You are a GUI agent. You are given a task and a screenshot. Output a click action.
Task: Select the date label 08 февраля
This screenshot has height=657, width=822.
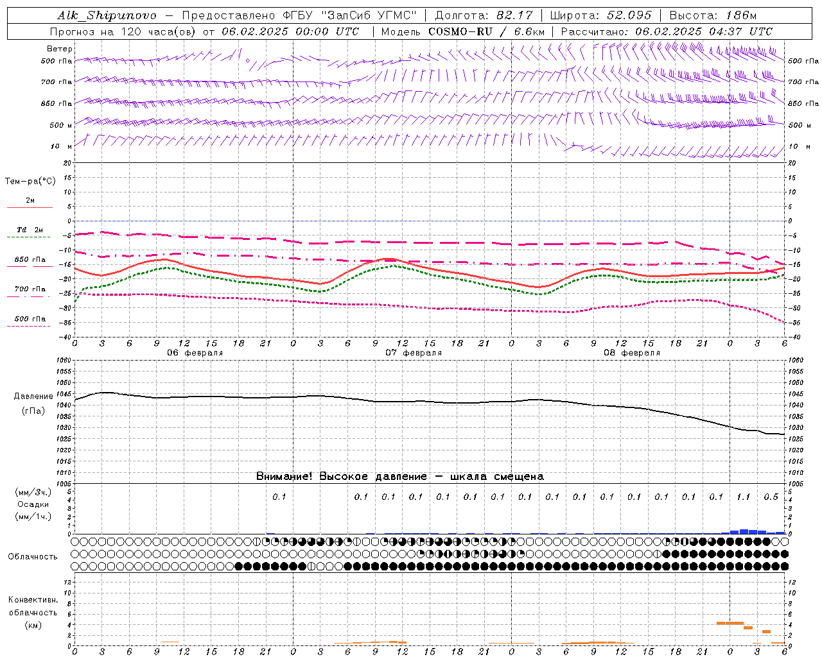(x=632, y=353)
